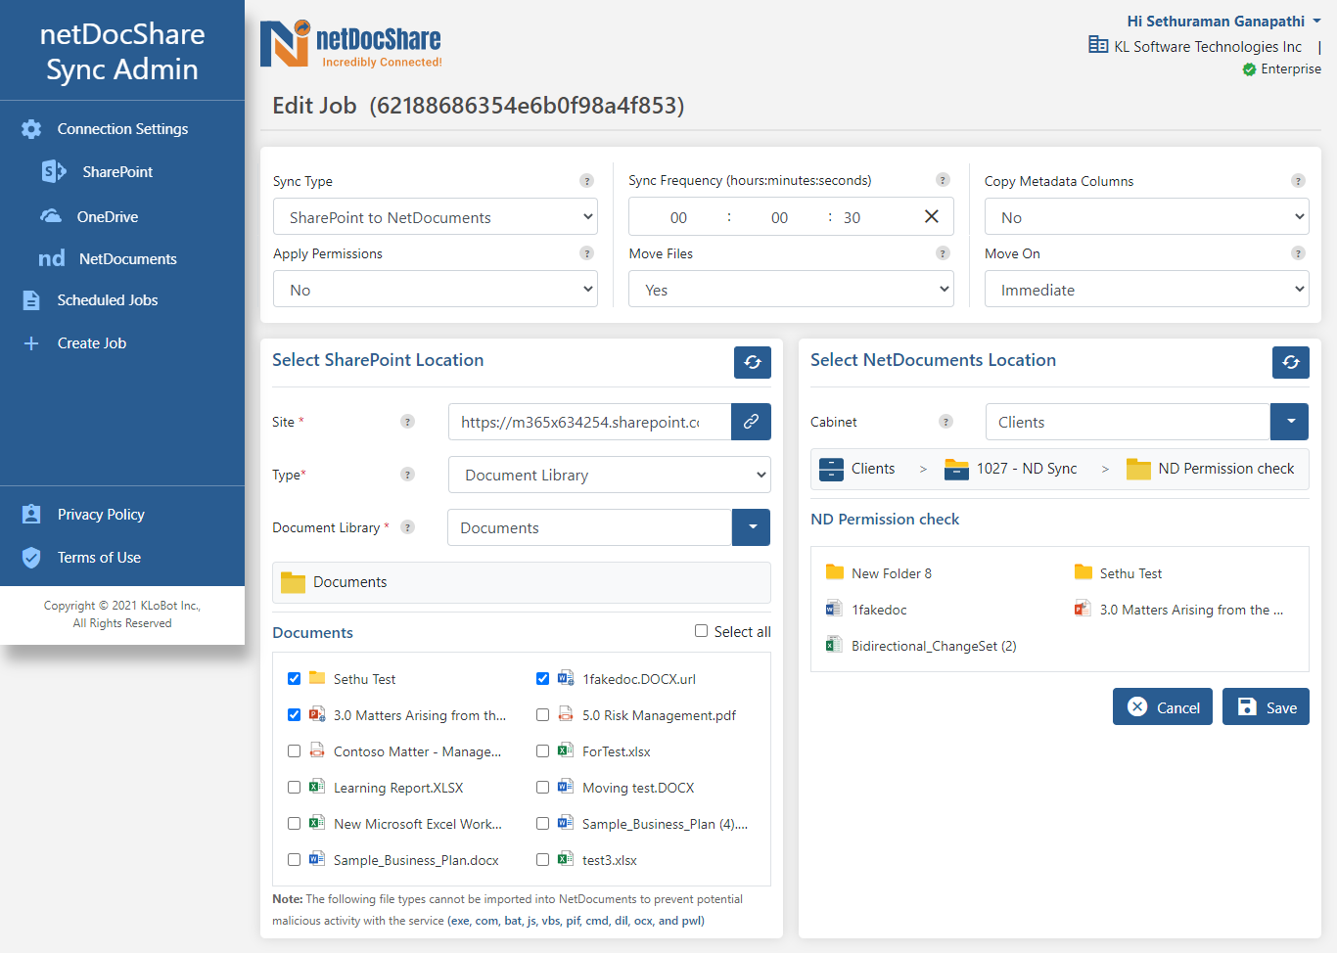This screenshot has height=954, width=1337.
Task: Check the 5.0 Risk Management.pdf checkbox
Action: (542, 714)
